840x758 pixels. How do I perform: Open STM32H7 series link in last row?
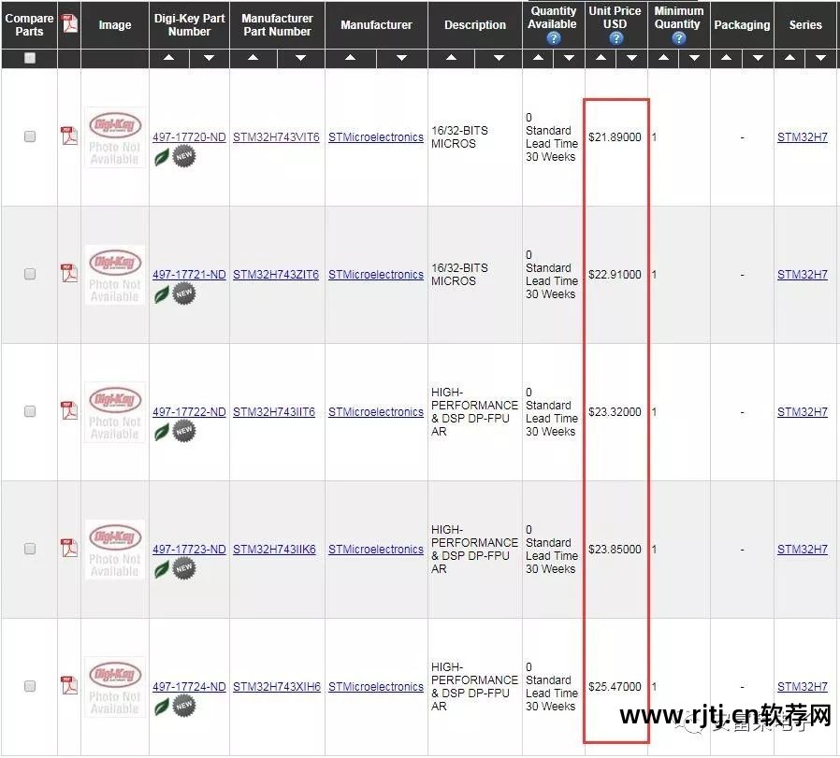click(803, 686)
